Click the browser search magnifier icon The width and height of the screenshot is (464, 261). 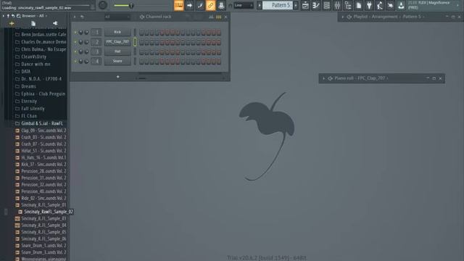pyautogui.click(x=19, y=16)
